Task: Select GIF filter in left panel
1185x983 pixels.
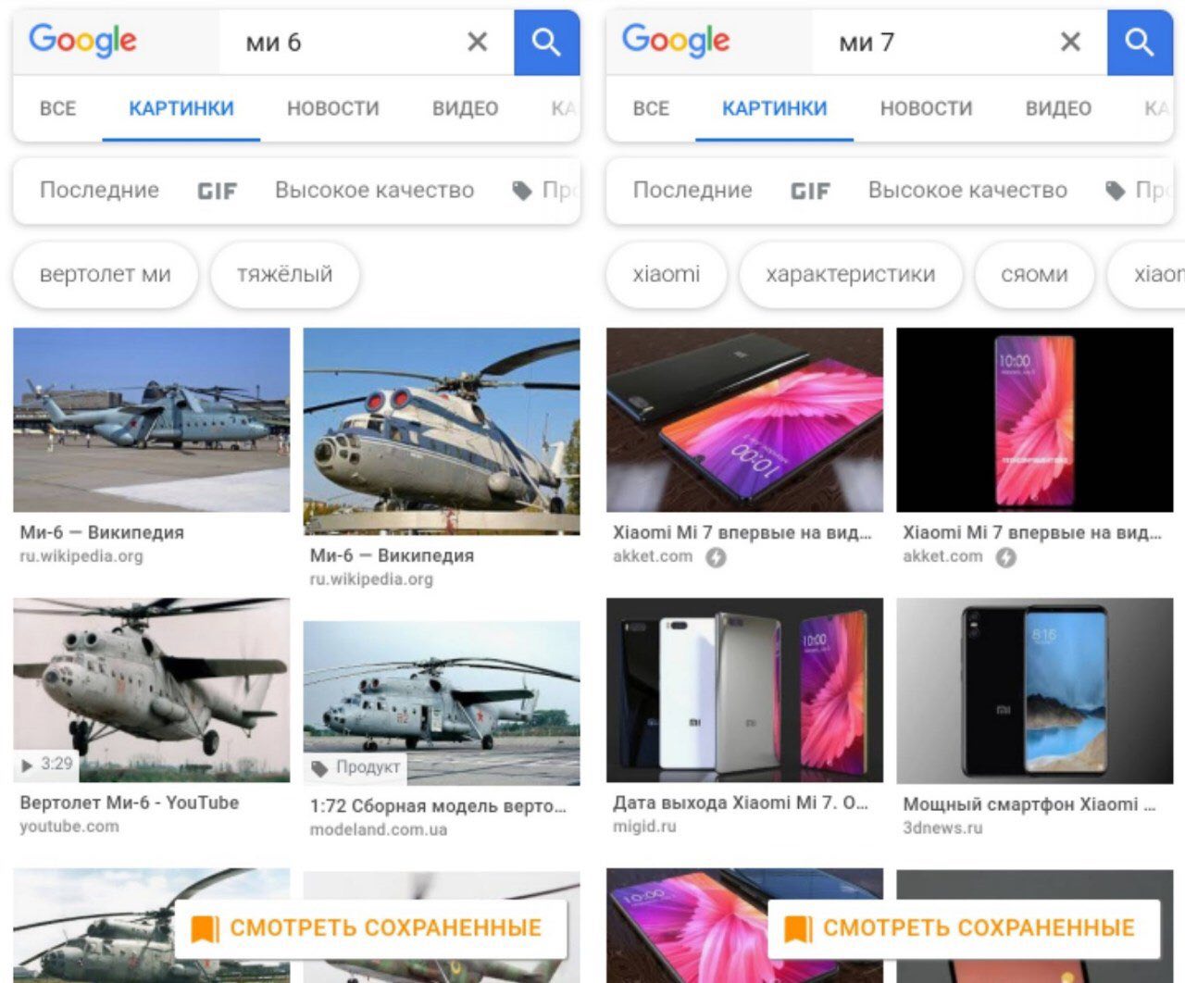Action: click(218, 191)
